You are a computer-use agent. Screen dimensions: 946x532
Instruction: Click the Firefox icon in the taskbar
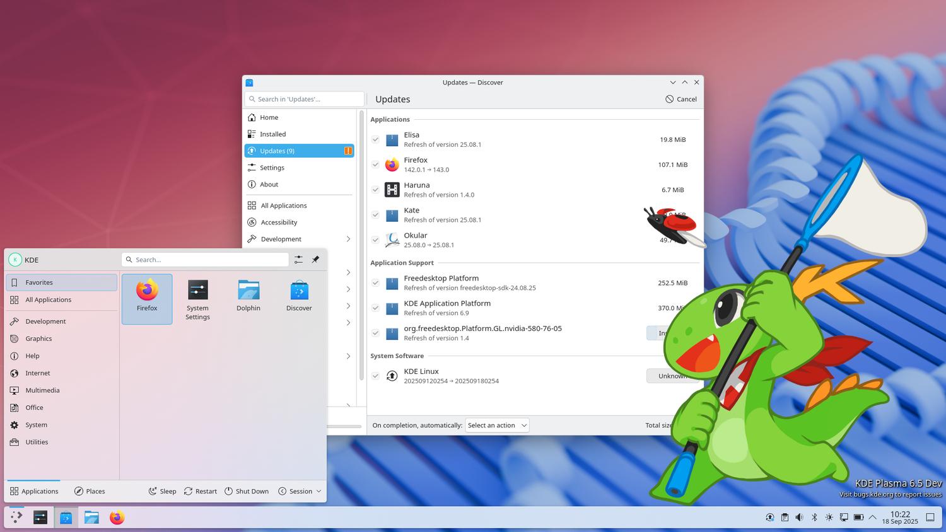point(117,518)
